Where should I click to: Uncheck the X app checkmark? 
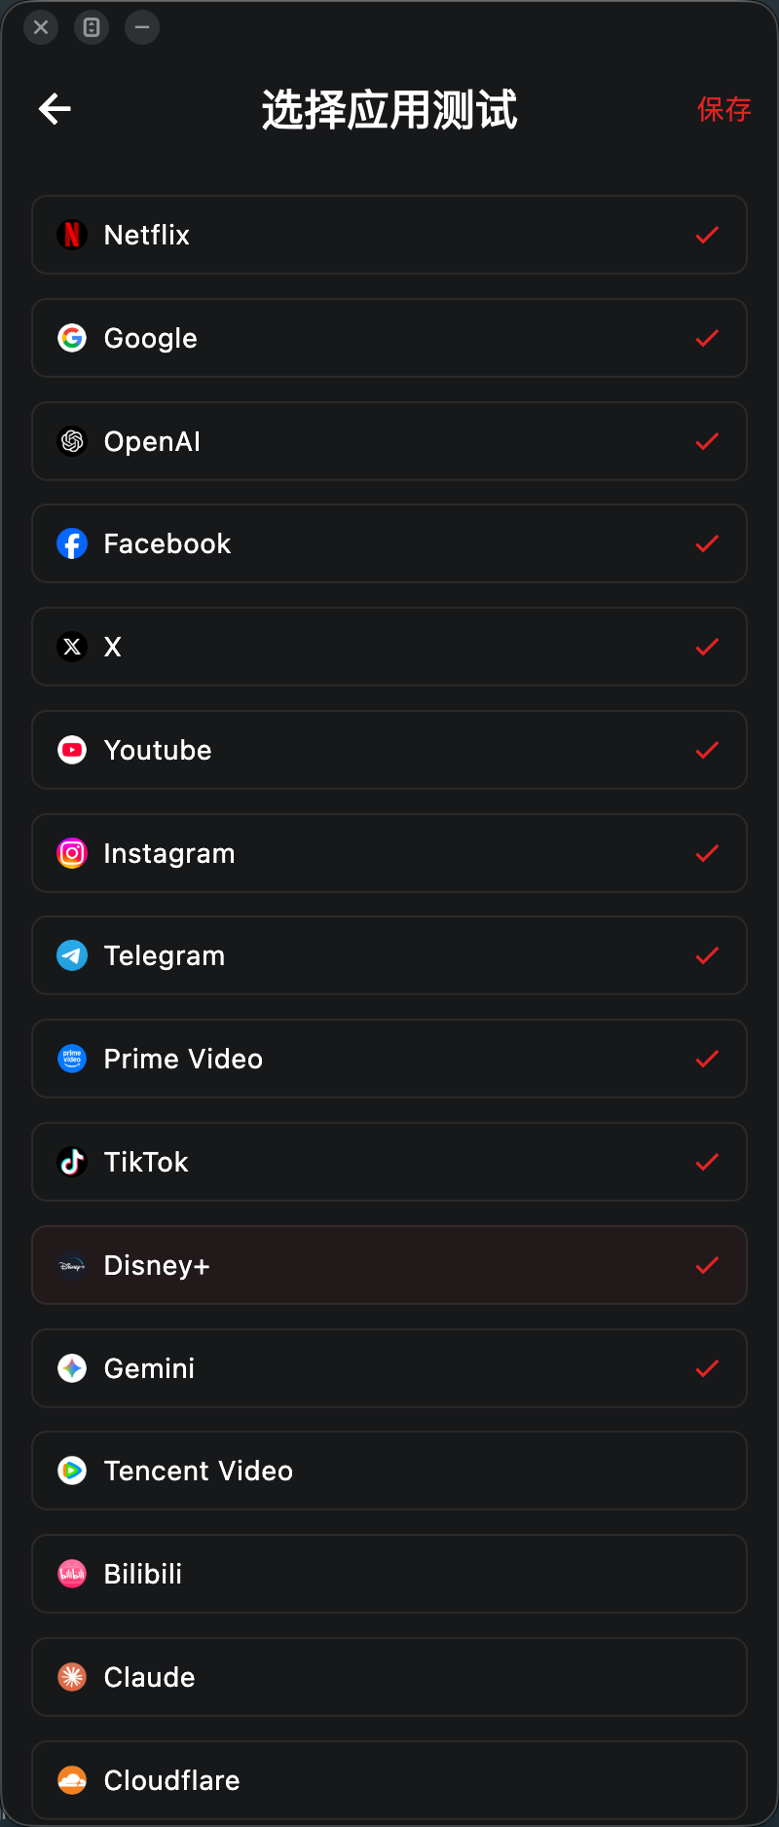[707, 647]
